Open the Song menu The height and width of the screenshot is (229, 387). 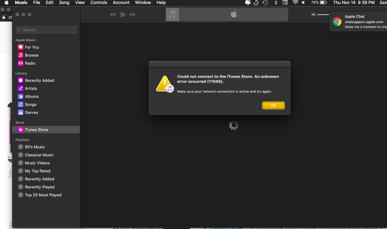click(64, 2)
